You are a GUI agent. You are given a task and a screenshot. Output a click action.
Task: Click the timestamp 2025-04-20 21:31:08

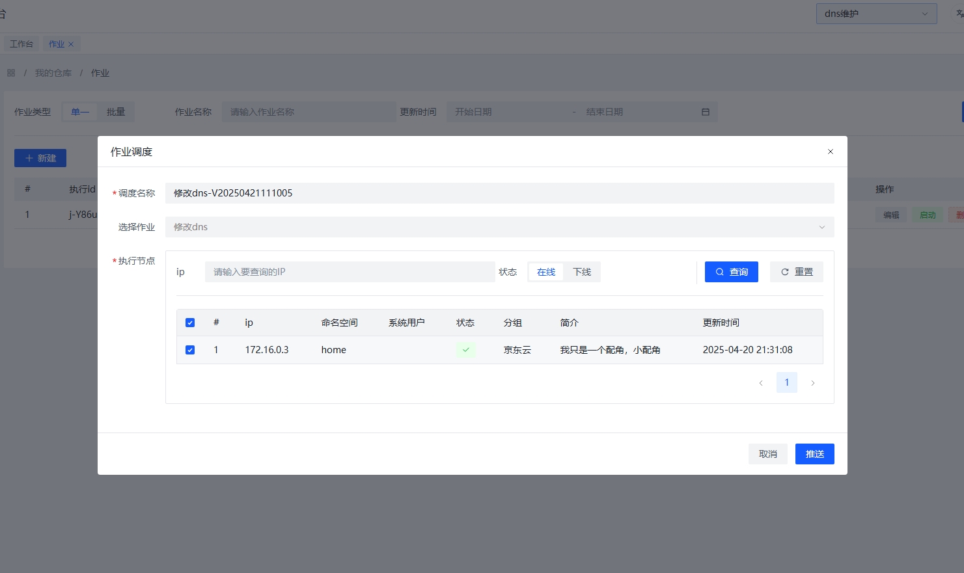[748, 350]
